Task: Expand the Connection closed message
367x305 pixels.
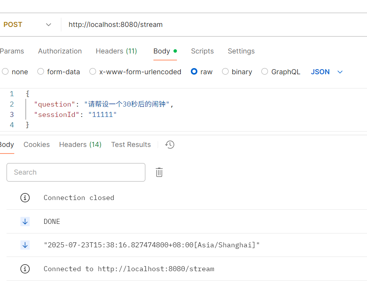Action: coord(187,198)
